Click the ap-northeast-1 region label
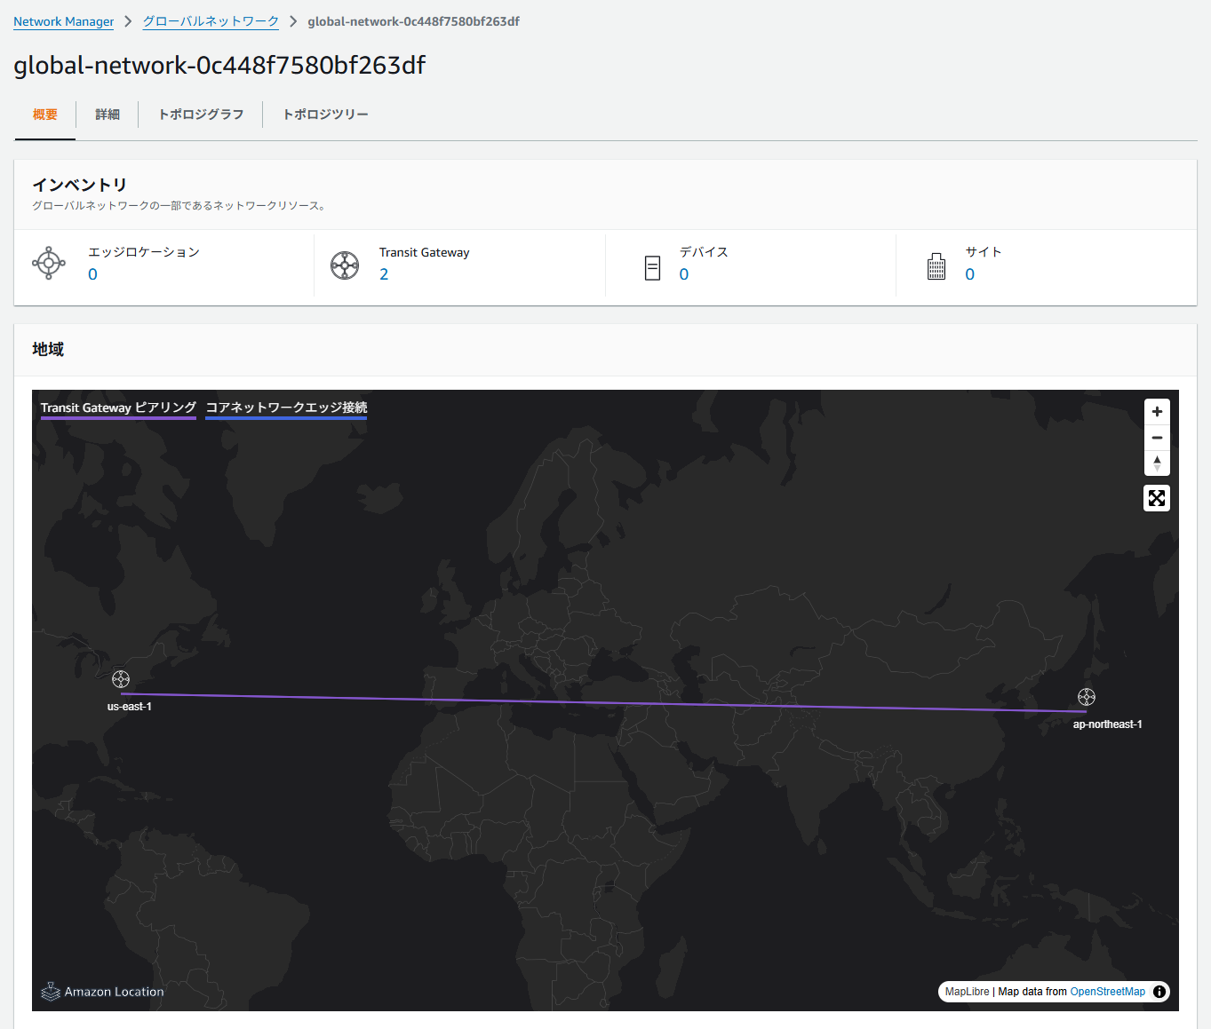The image size is (1211, 1029). click(1108, 724)
